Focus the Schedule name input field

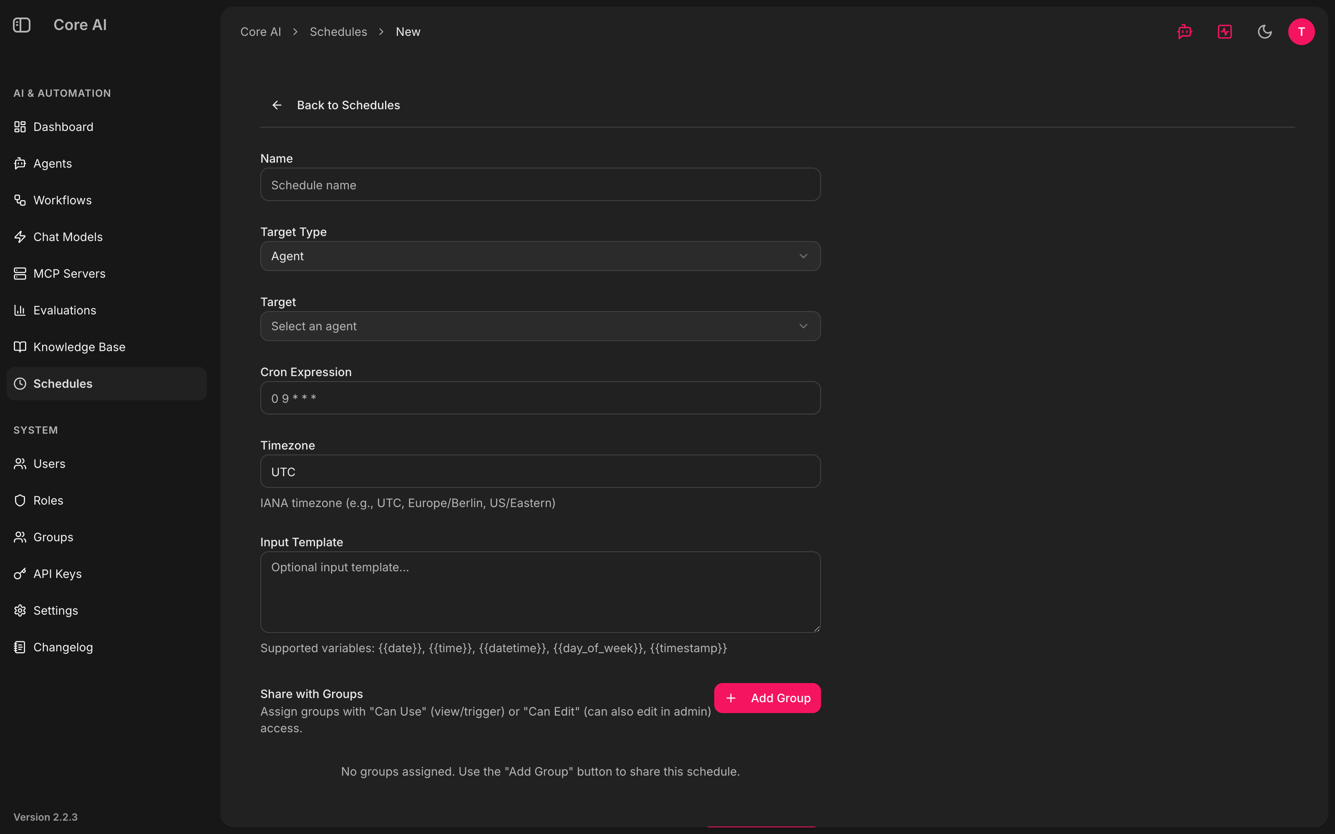tap(541, 184)
